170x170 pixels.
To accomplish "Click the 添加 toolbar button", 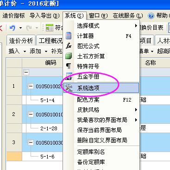I will (x=35, y=51).
